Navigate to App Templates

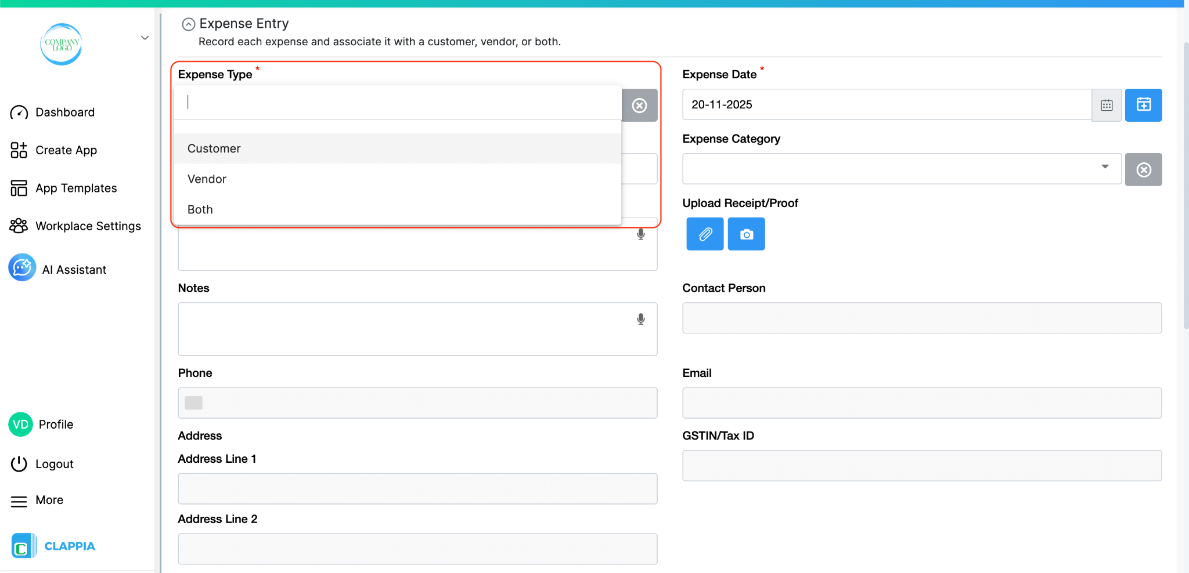click(75, 187)
